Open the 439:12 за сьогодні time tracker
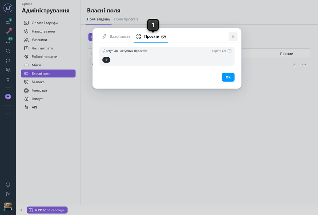The width and height of the screenshot is (318, 215). (47, 210)
